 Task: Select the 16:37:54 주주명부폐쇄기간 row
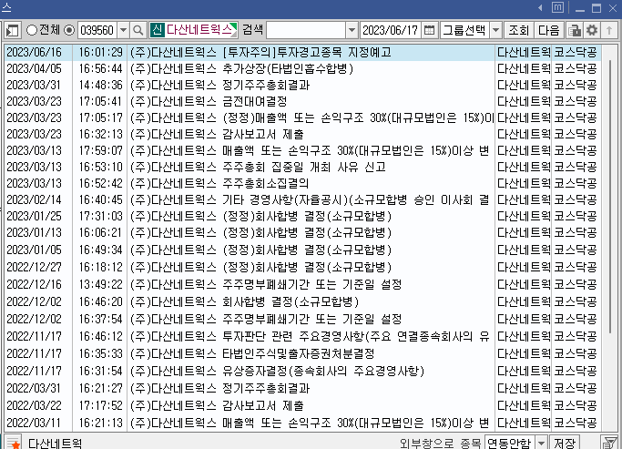(x=302, y=319)
